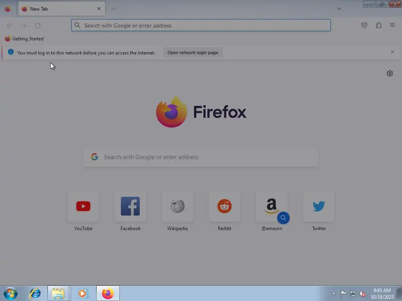Viewport: 402px width, 301px height.
Task: Open a new tab with plus button
Action: pyautogui.click(x=113, y=9)
